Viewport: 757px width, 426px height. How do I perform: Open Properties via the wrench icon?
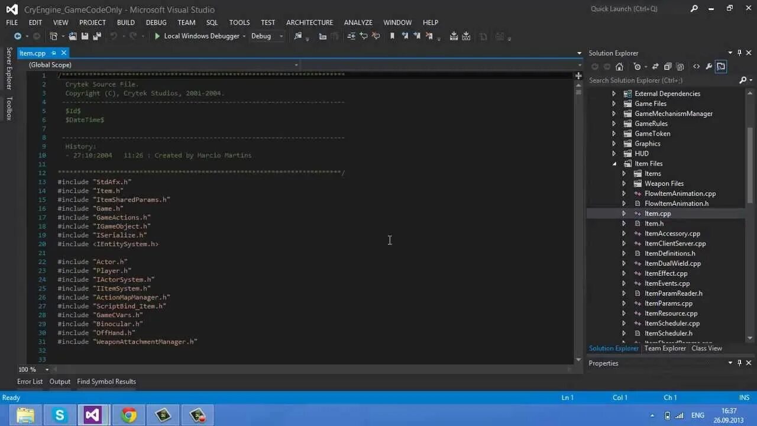tap(709, 67)
